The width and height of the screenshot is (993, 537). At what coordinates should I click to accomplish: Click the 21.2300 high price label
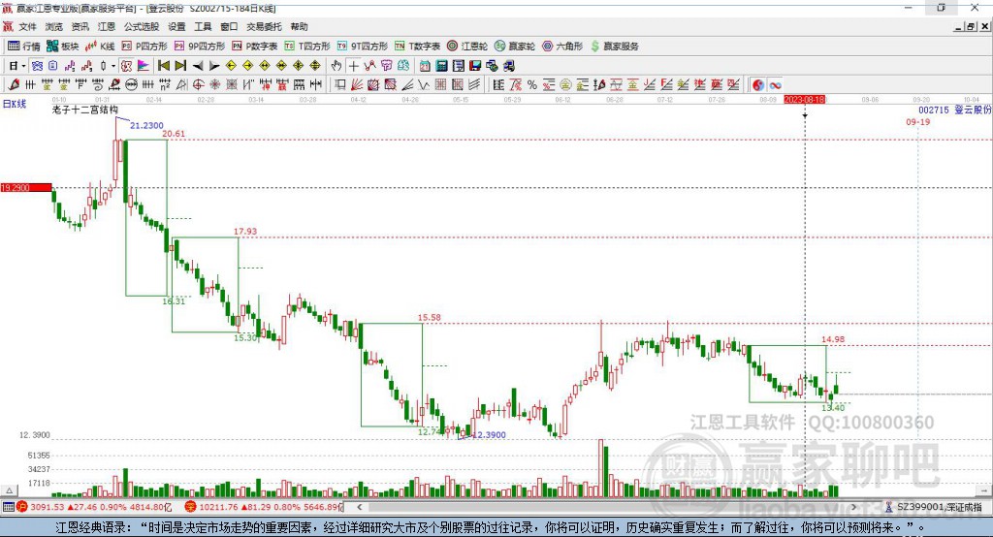point(146,125)
